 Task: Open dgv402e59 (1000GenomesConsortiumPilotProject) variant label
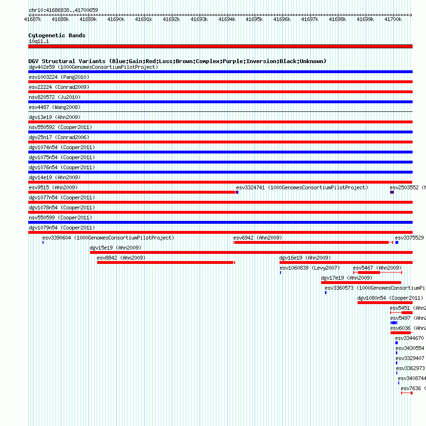tap(93, 67)
